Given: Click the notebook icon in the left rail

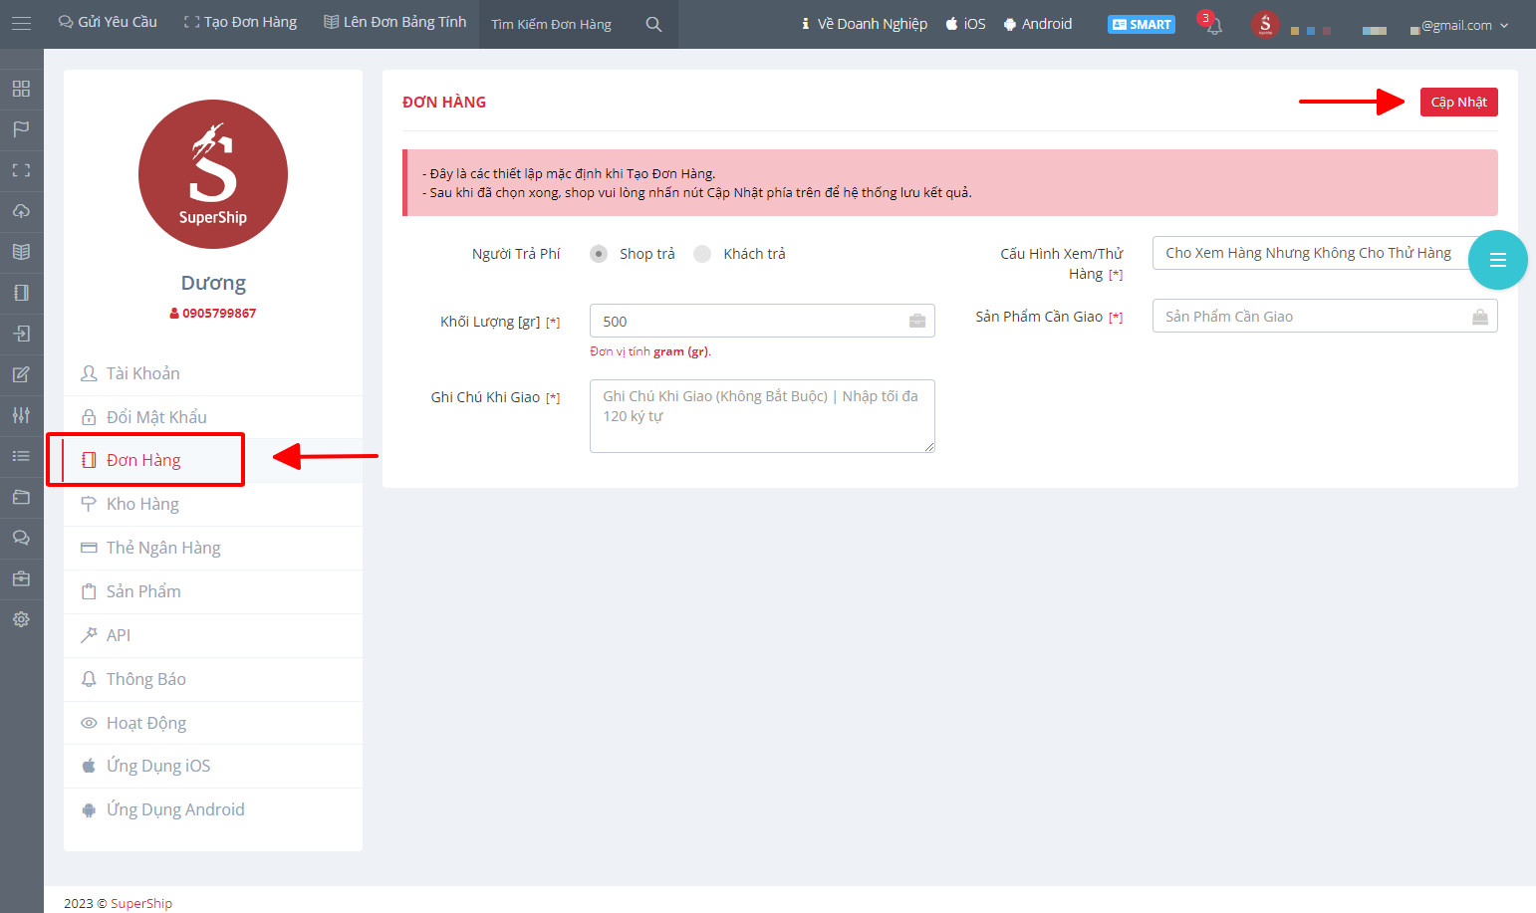Looking at the screenshot, I should [21, 293].
